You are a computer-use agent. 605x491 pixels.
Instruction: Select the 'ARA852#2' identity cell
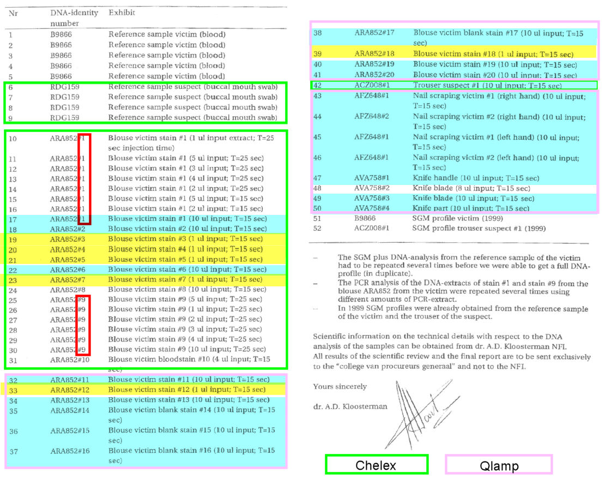(68, 229)
